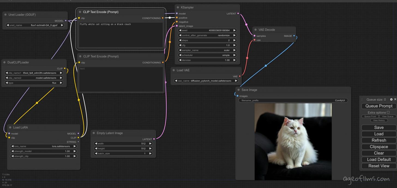Click the VAE Decode vae input socket

pyautogui.click(x=254, y=40)
